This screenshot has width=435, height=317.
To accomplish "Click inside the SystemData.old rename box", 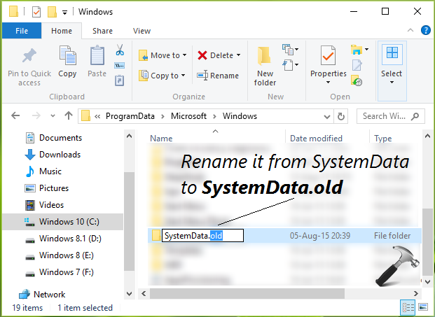I will click(x=202, y=236).
